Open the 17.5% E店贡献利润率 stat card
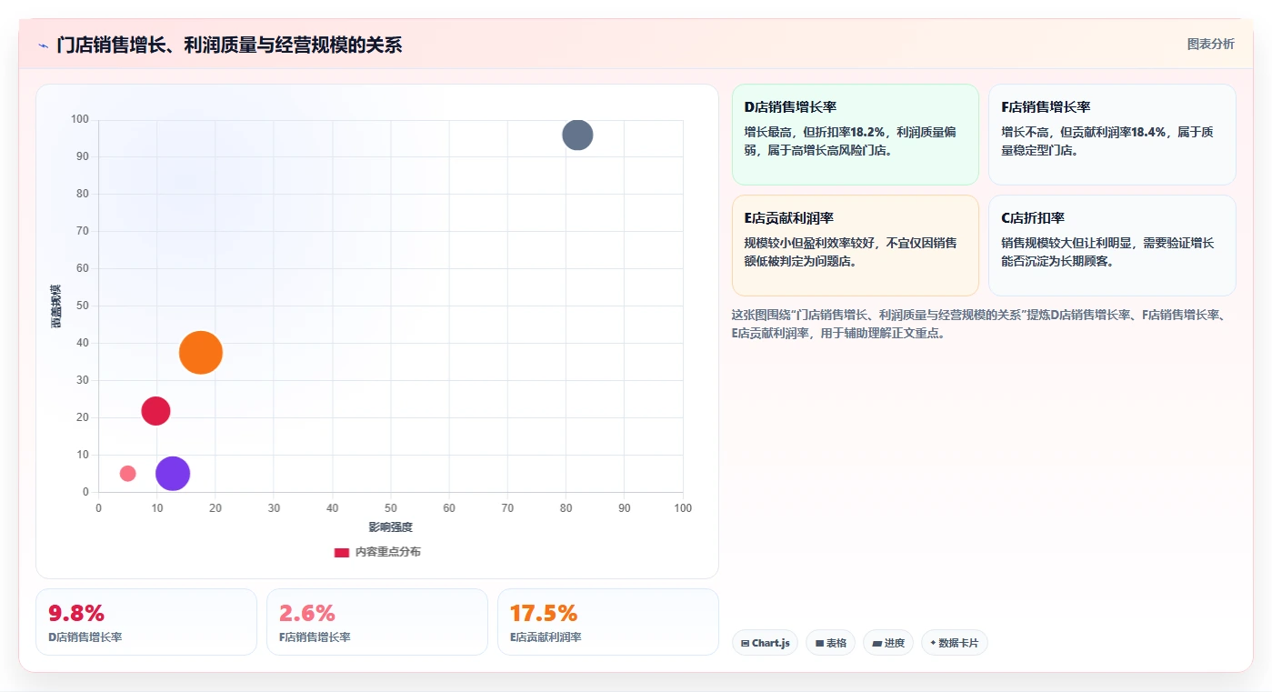The image size is (1272, 692). point(608,622)
